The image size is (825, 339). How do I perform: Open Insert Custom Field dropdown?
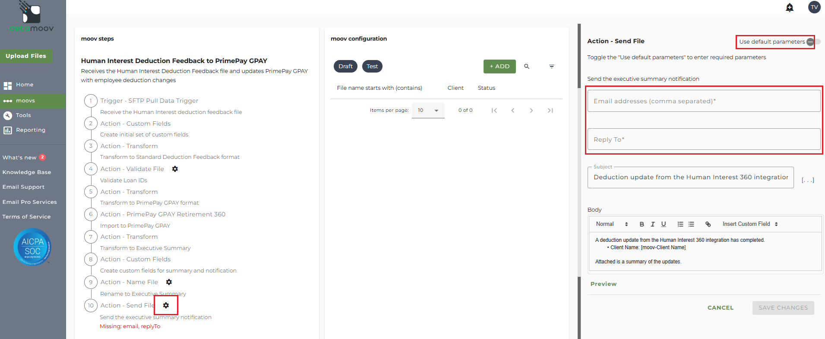point(750,224)
